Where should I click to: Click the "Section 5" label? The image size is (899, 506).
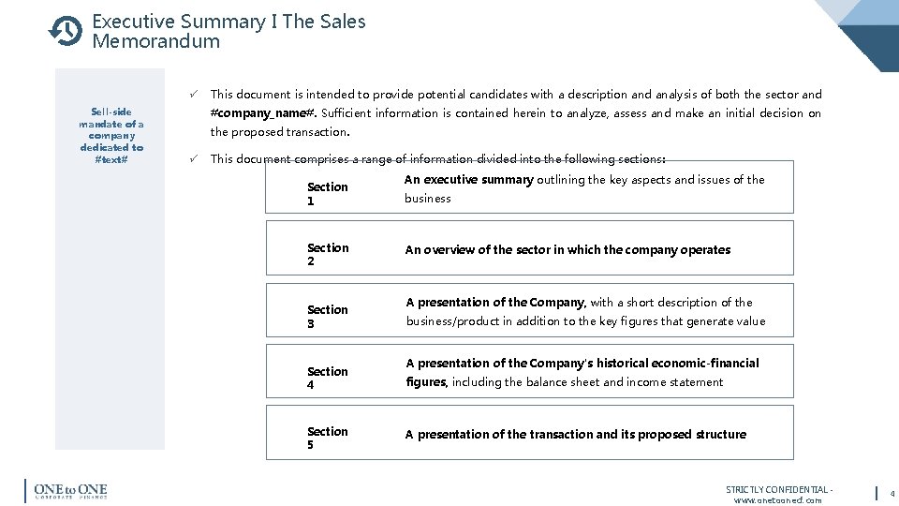(327, 438)
